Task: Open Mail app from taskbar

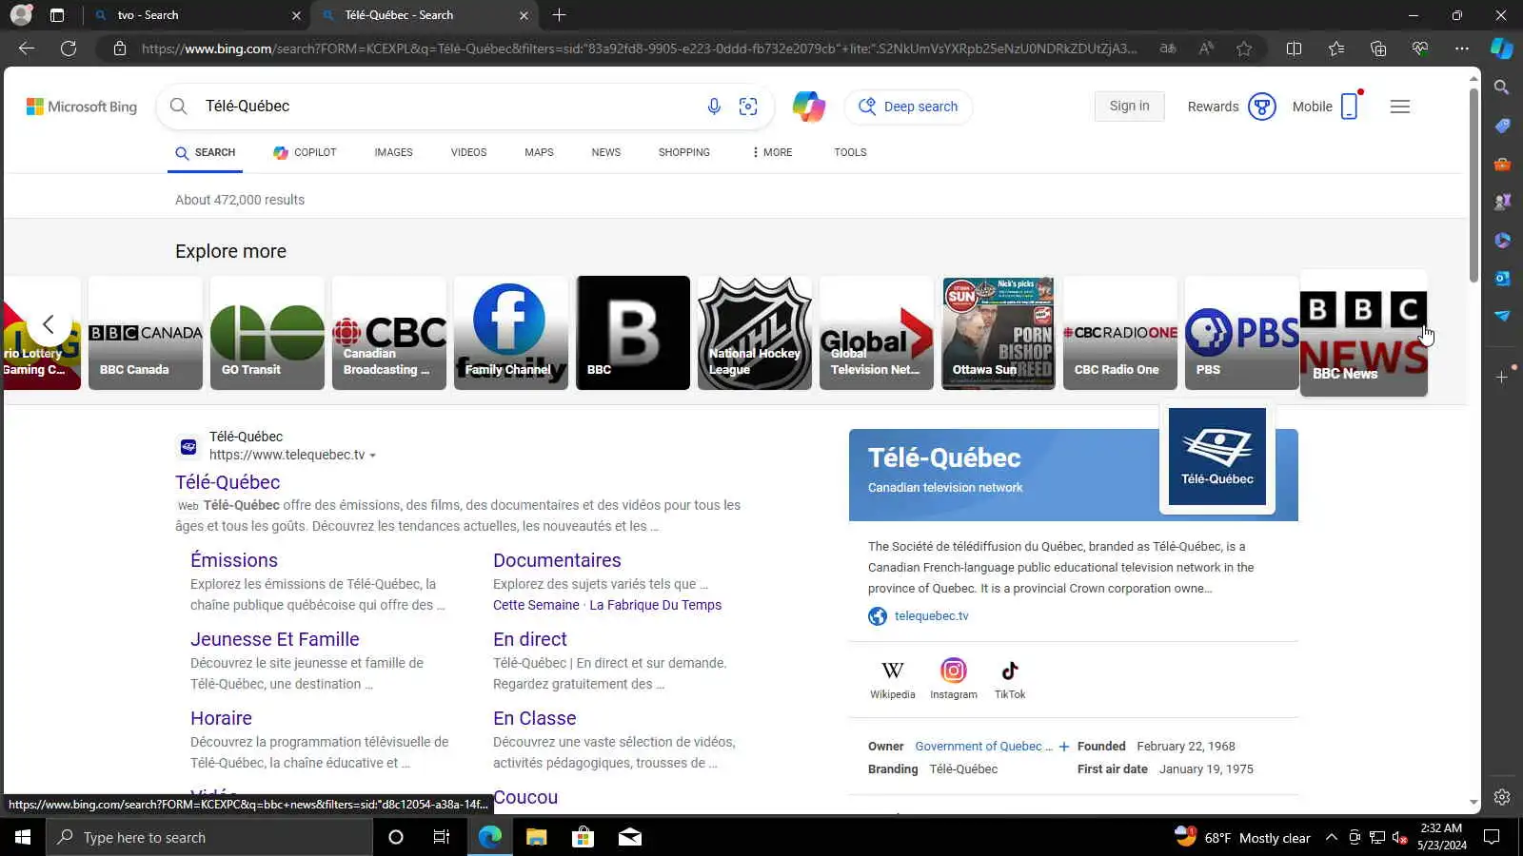Action: click(629, 837)
